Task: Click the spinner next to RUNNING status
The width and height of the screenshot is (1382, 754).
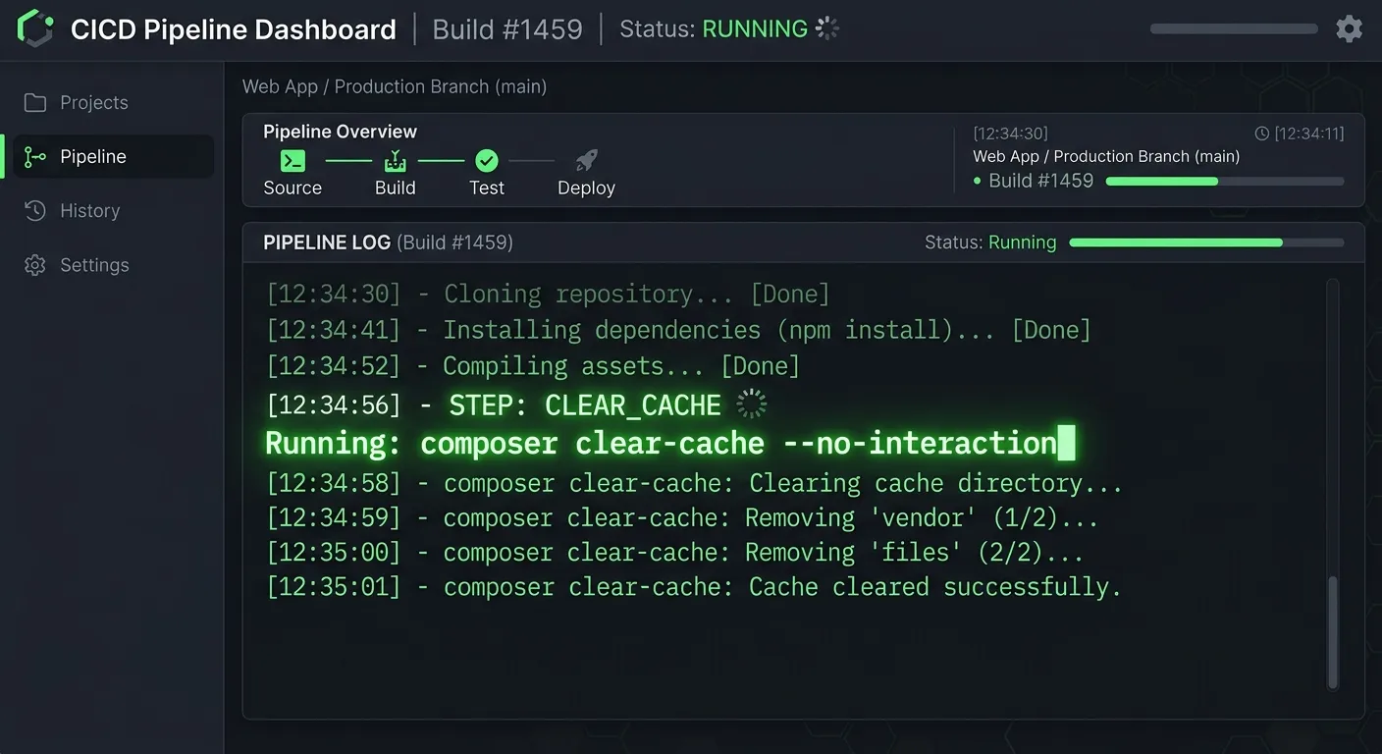Action: (827, 28)
